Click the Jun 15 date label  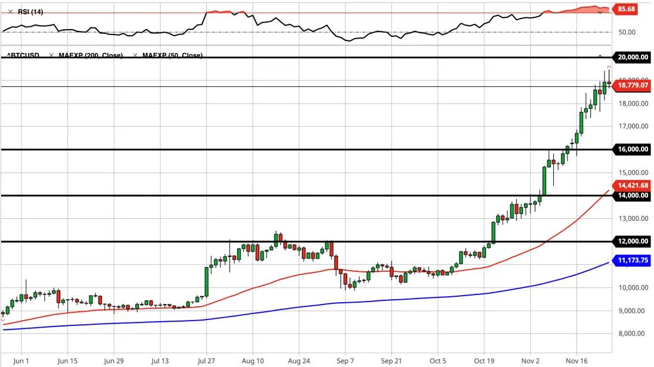(x=67, y=360)
